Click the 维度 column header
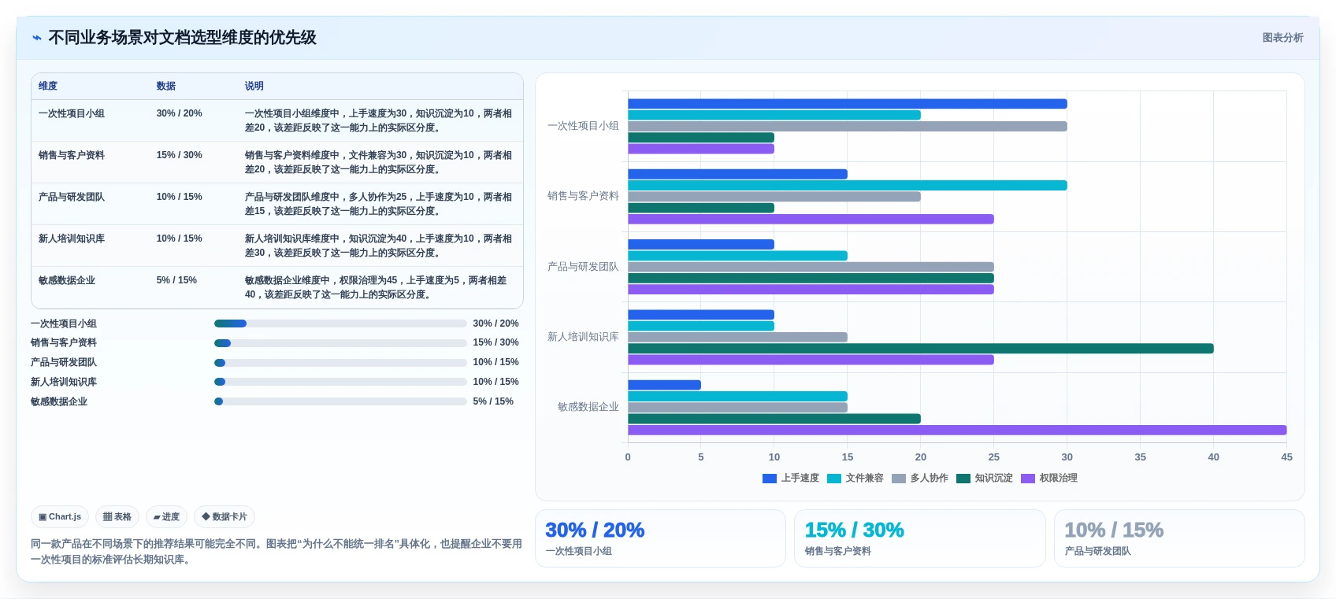The image size is (1336, 599). tap(48, 86)
